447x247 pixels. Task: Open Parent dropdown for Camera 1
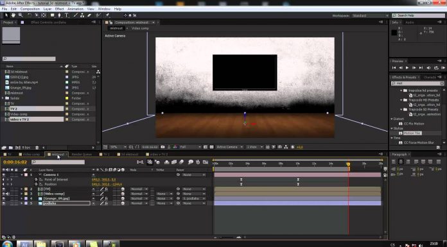click(194, 175)
